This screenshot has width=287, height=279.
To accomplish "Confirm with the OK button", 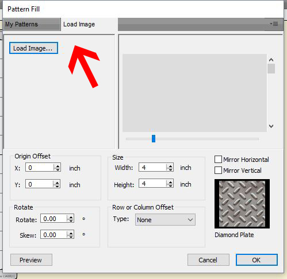I will pos(257,260).
